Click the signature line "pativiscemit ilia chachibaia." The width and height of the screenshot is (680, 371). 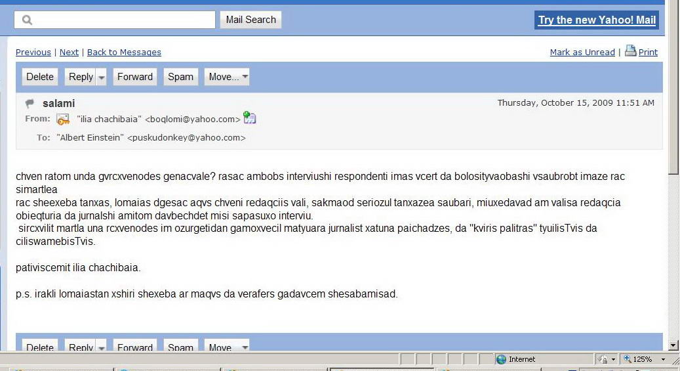(78, 268)
